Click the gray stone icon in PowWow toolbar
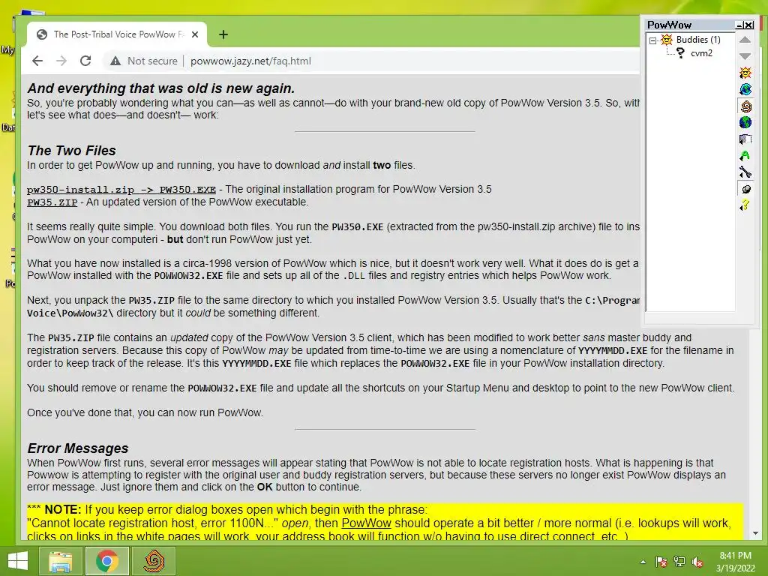Image resolution: width=768 pixels, height=576 pixels. (745, 189)
